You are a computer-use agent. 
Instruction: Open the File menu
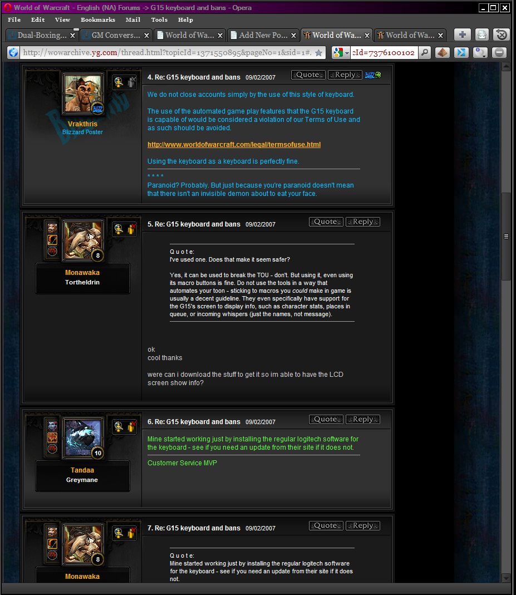pyautogui.click(x=14, y=19)
